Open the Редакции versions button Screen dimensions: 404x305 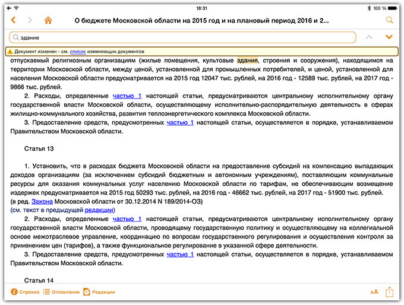click(99, 292)
